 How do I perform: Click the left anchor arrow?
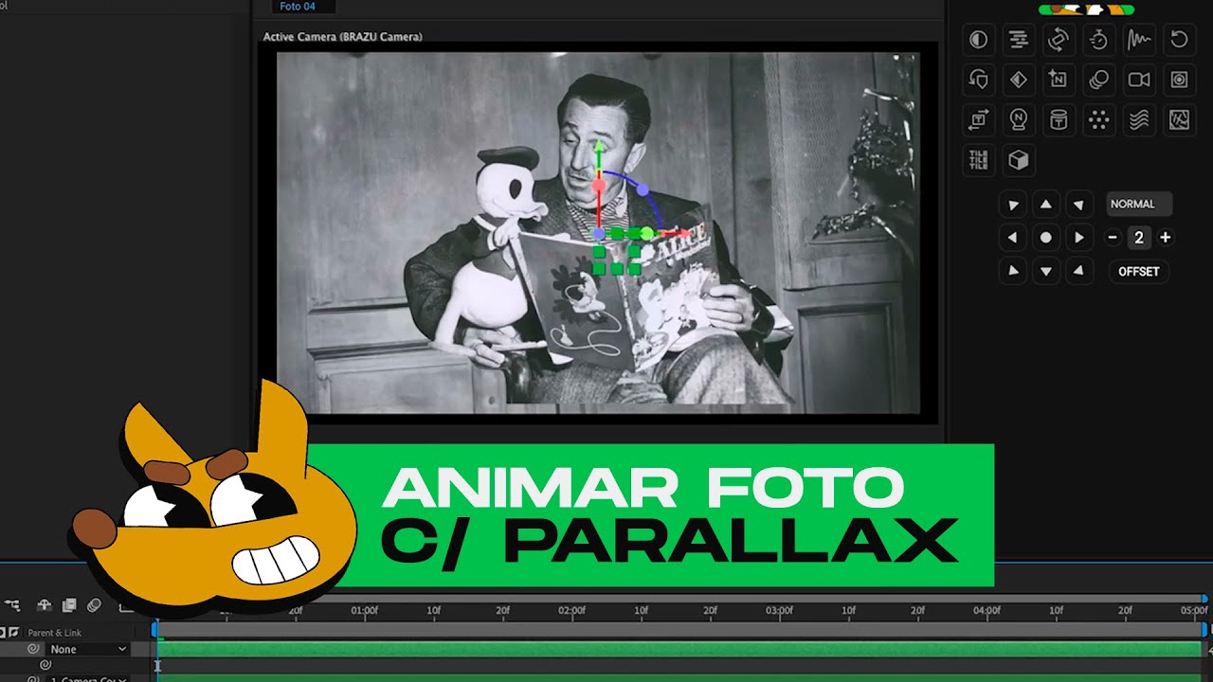tap(1014, 238)
